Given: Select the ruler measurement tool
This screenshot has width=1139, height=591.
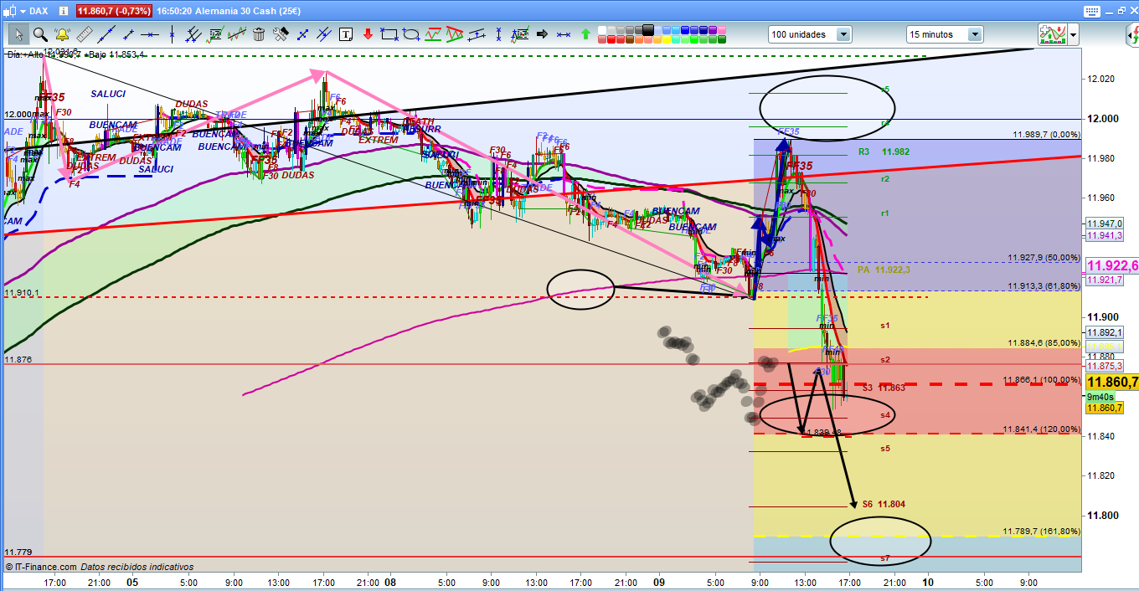Looking at the screenshot, I should pyautogui.click(x=84, y=34).
